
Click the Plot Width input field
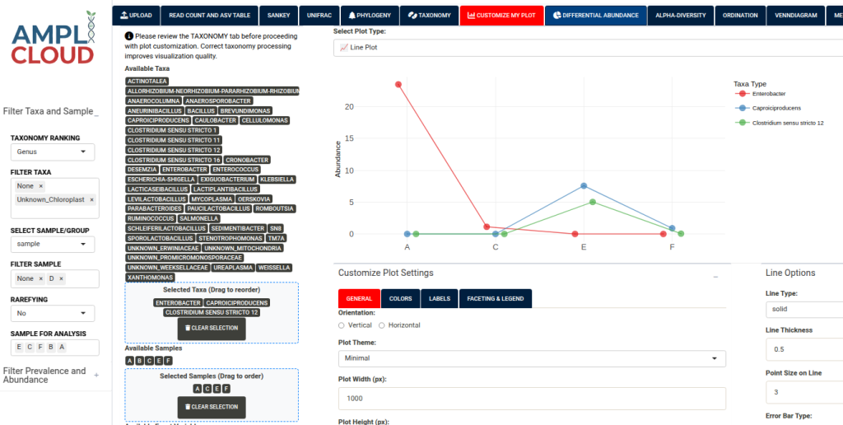[x=532, y=399]
